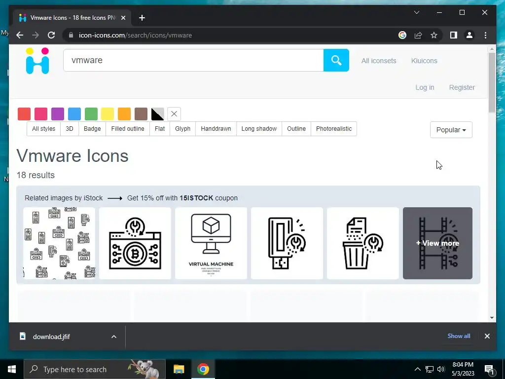505x379 pixels.
Task: Click the forward navigation arrow
Action: 36,35
